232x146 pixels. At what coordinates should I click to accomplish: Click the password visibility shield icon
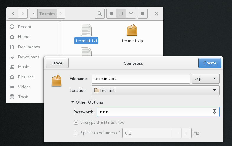click(215, 112)
